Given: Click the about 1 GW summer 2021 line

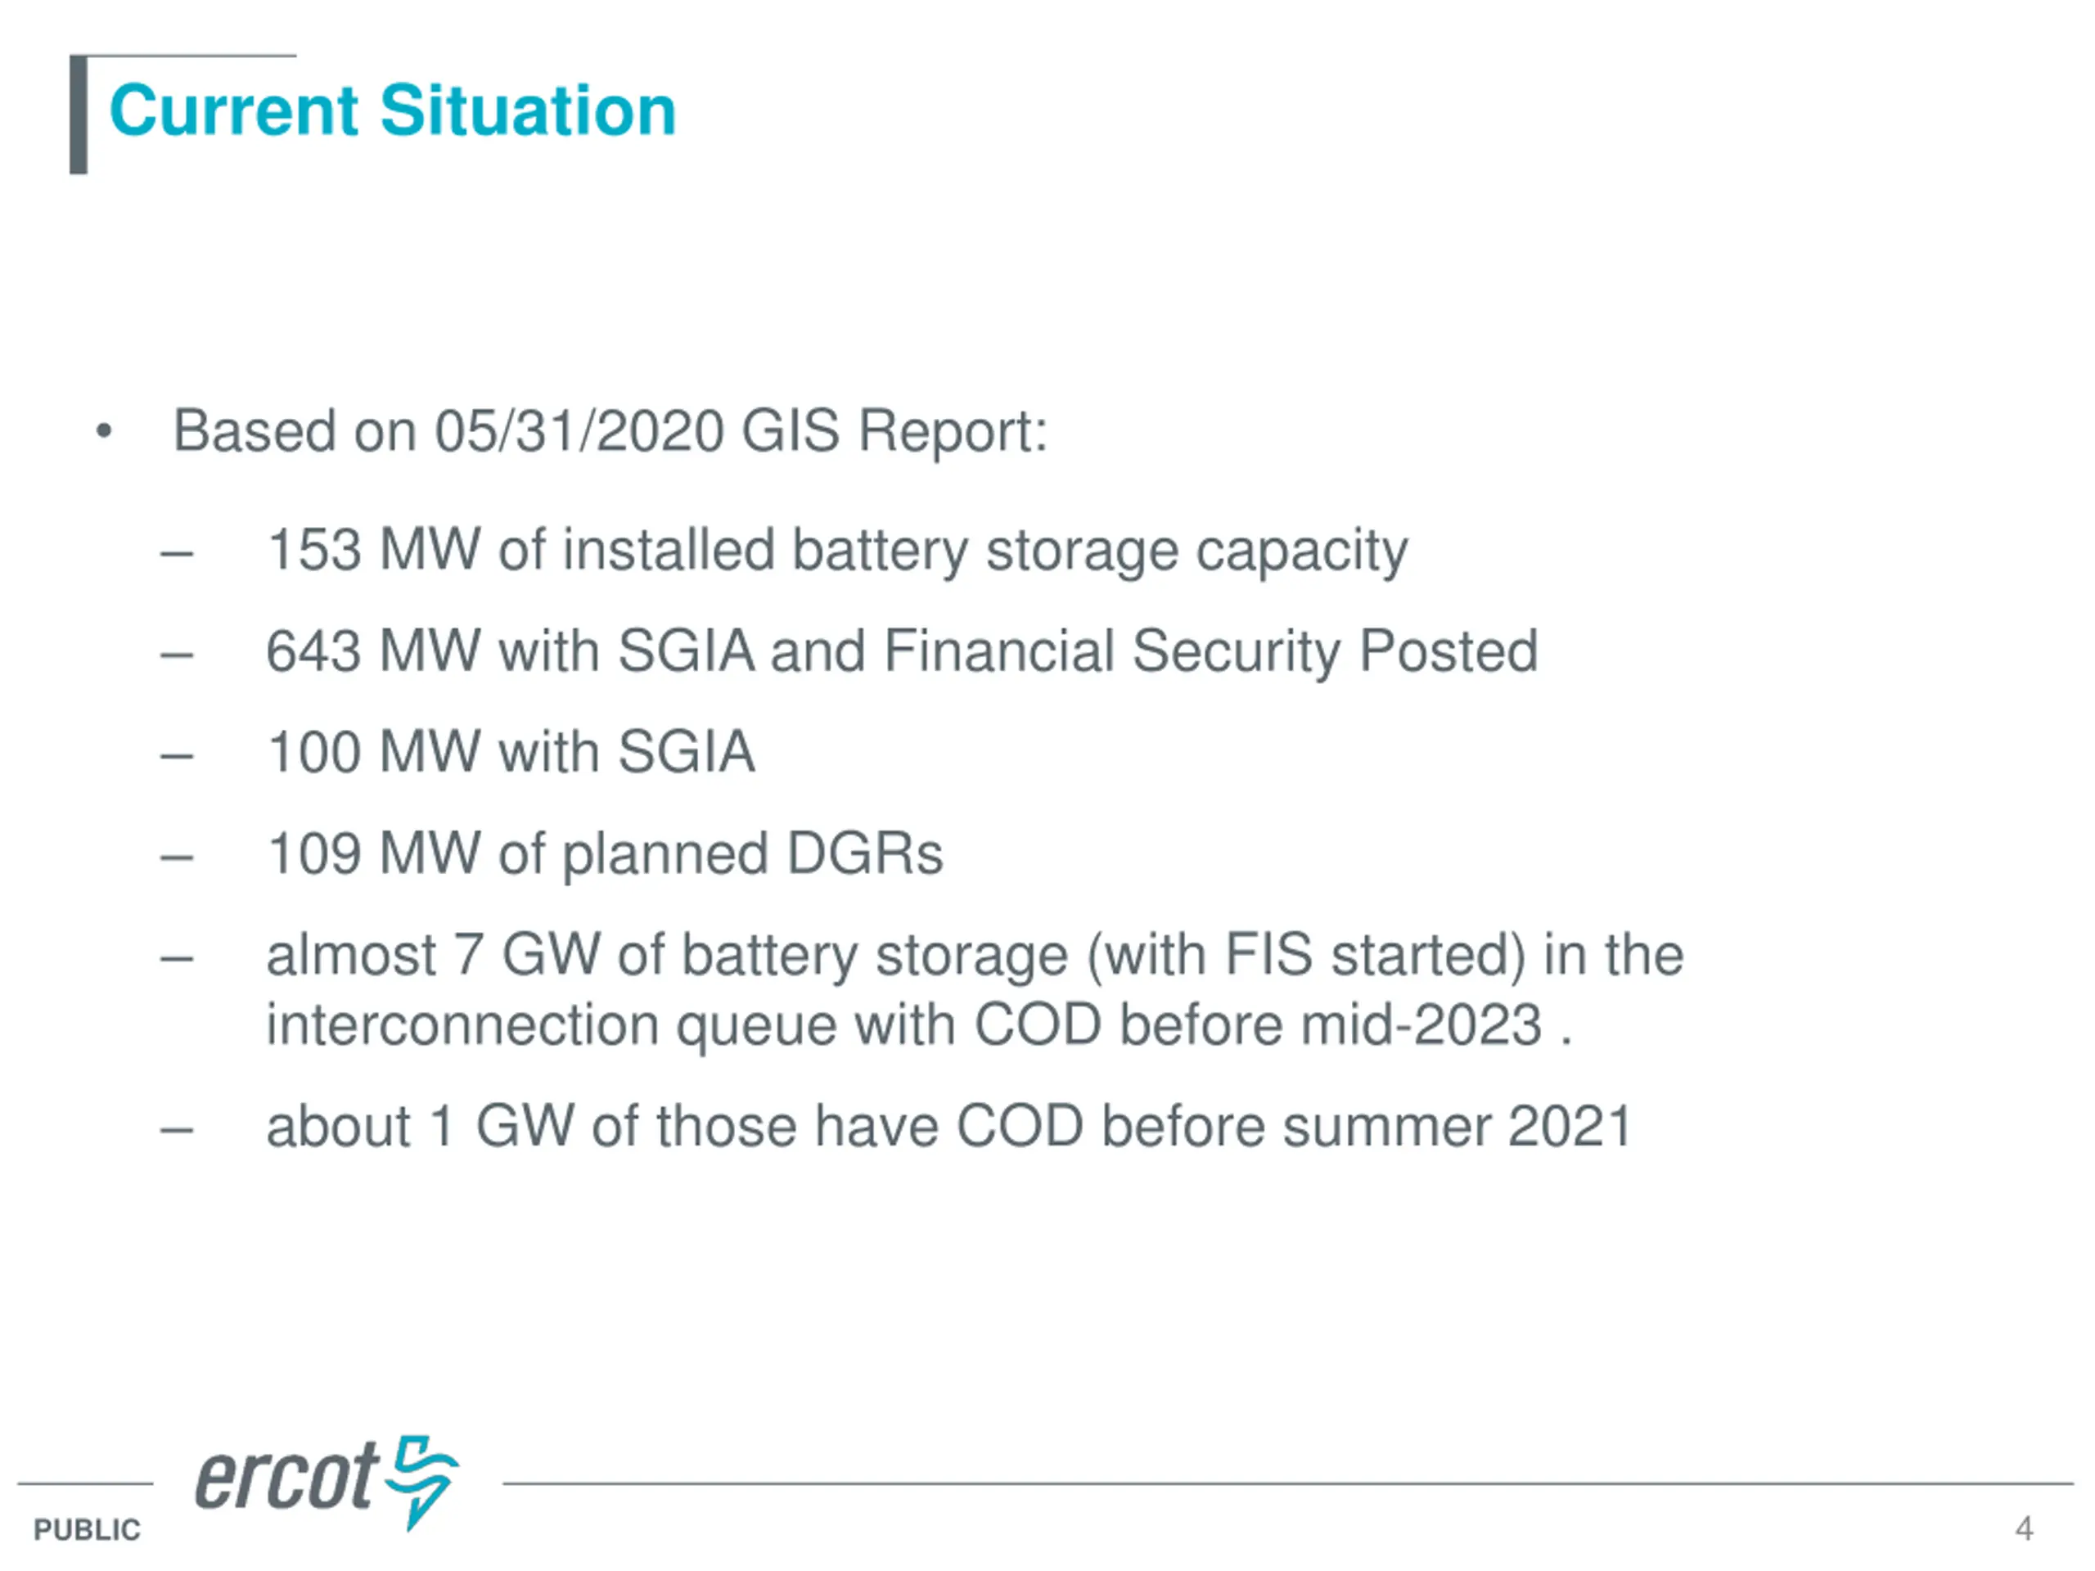Looking at the screenshot, I should click(949, 1127).
